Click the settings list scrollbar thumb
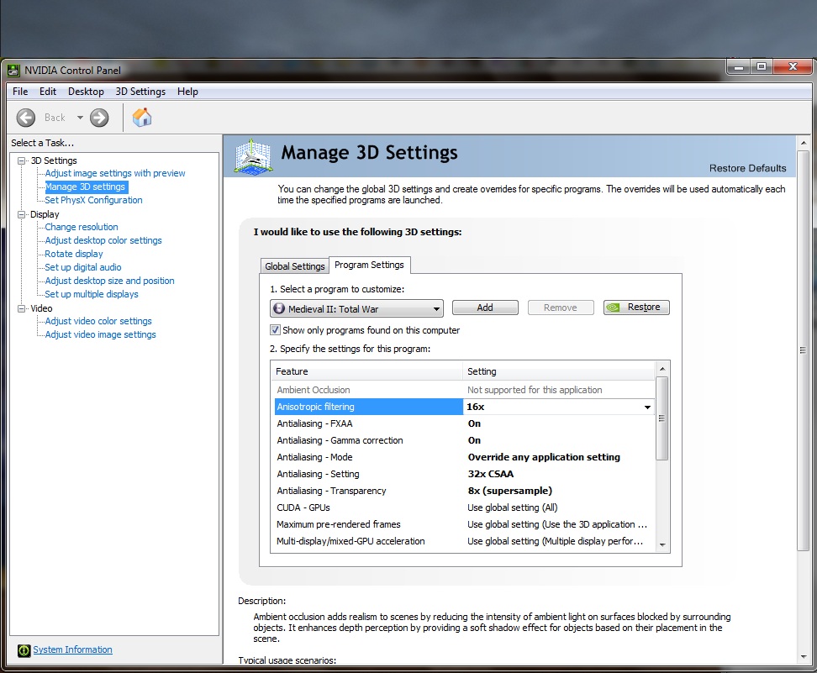 [662, 418]
